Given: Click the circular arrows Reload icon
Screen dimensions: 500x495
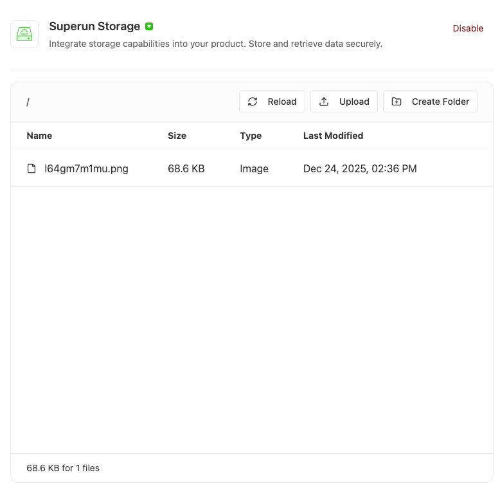Looking at the screenshot, I should (253, 102).
